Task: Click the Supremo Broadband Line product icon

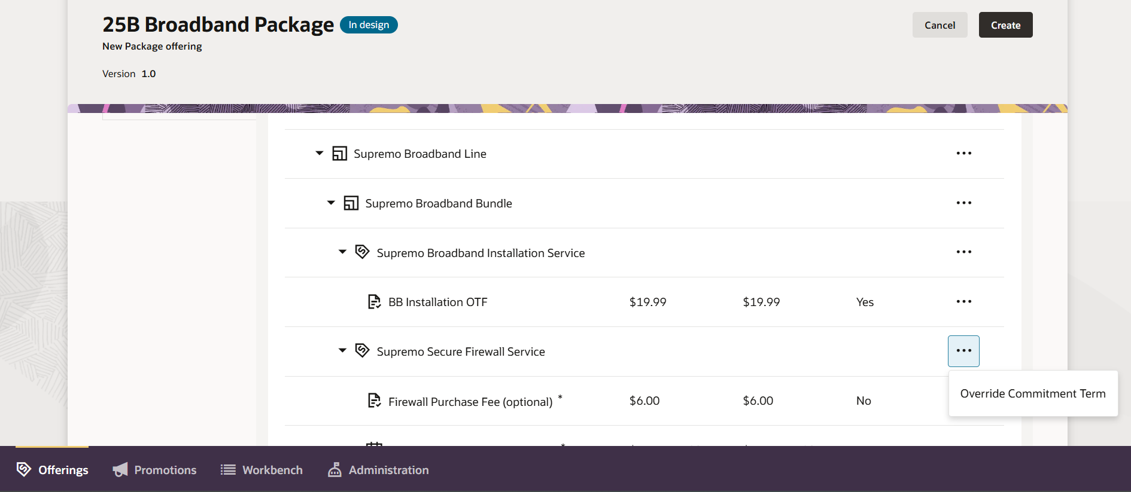Action: pos(339,154)
